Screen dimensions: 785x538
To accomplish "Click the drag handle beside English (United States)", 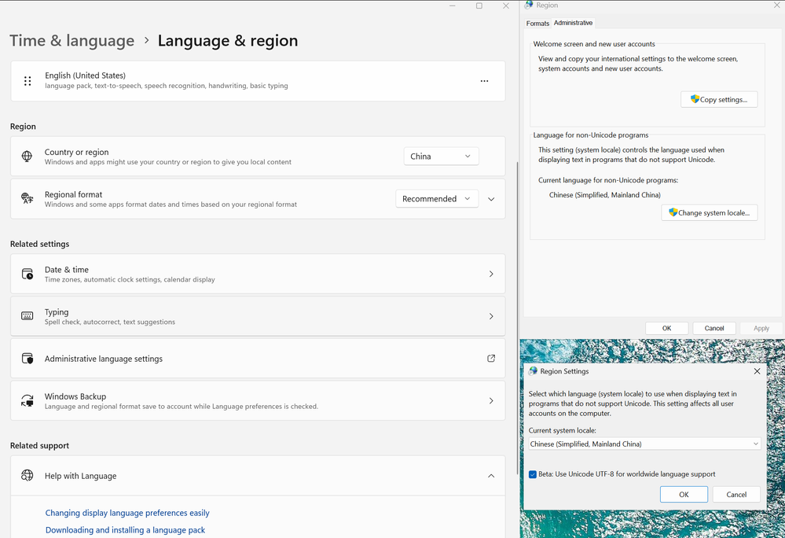I will point(28,81).
